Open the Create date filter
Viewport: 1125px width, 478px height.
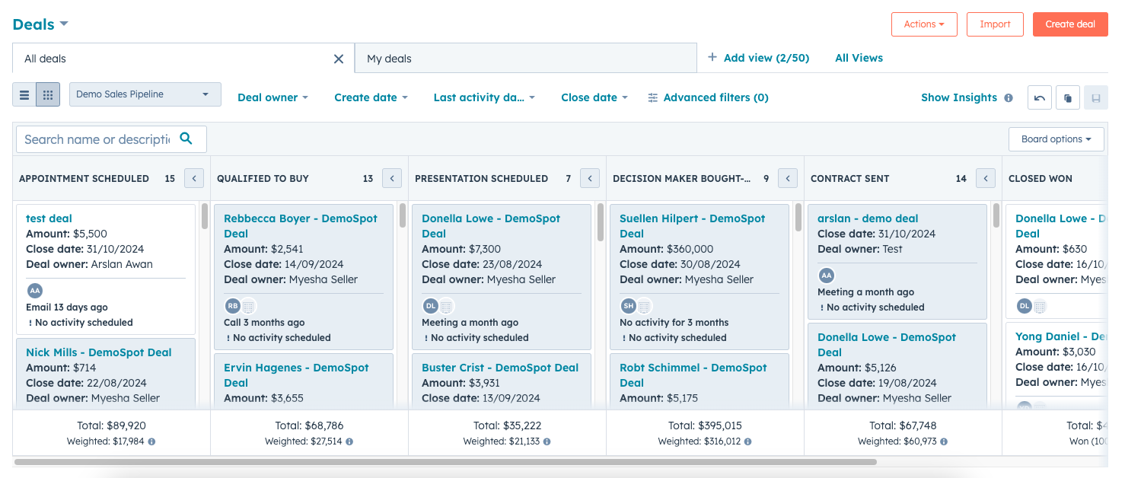tap(371, 97)
